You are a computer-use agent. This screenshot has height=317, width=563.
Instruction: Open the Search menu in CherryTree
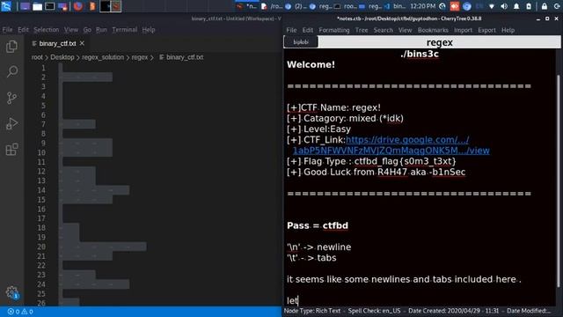(x=384, y=30)
